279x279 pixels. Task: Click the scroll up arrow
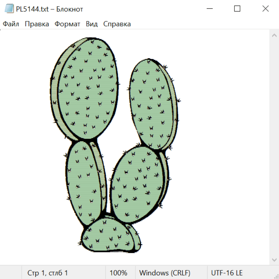coord(274,36)
